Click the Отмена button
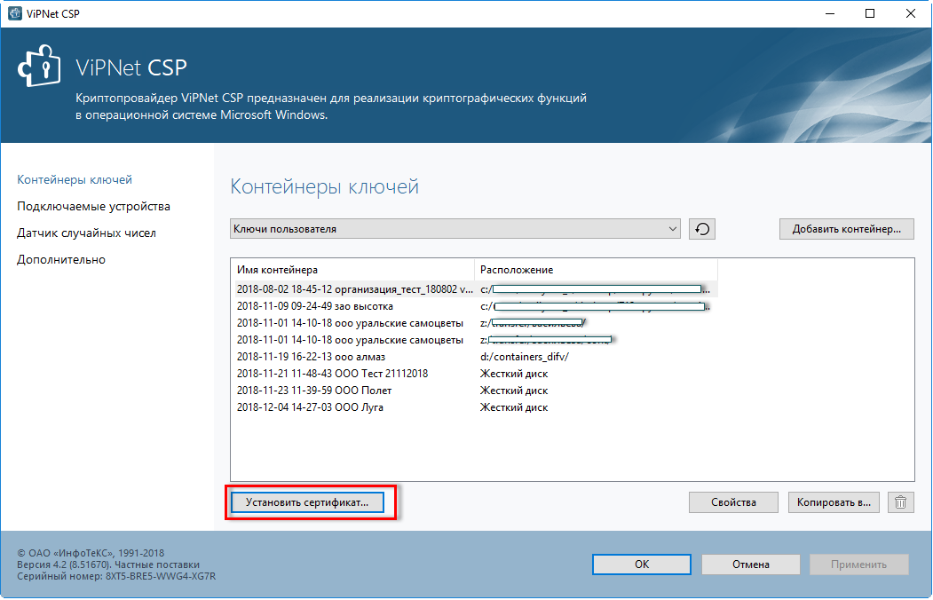933x600 pixels. point(750,564)
